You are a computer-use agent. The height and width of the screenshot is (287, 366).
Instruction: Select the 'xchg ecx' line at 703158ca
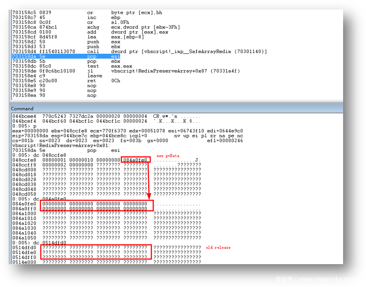coord(96,27)
